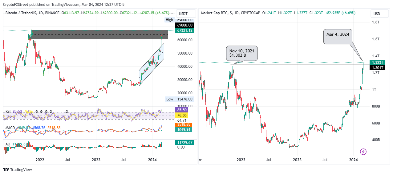Click the orange 3518.85 MACD value tag
The width and height of the screenshot is (393, 175).
(184, 125)
